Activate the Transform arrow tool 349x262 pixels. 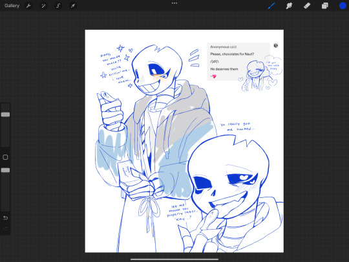[x=73, y=6]
